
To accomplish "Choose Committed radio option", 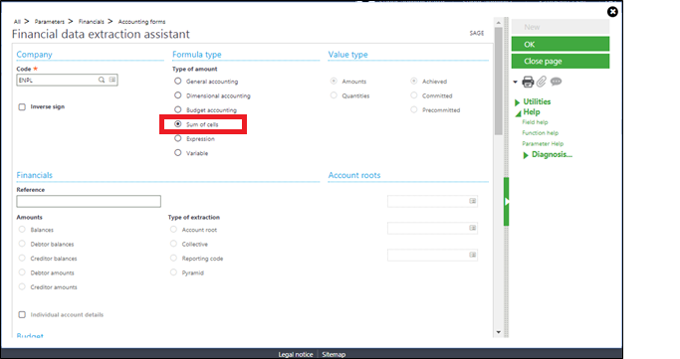I will pyautogui.click(x=414, y=95).
